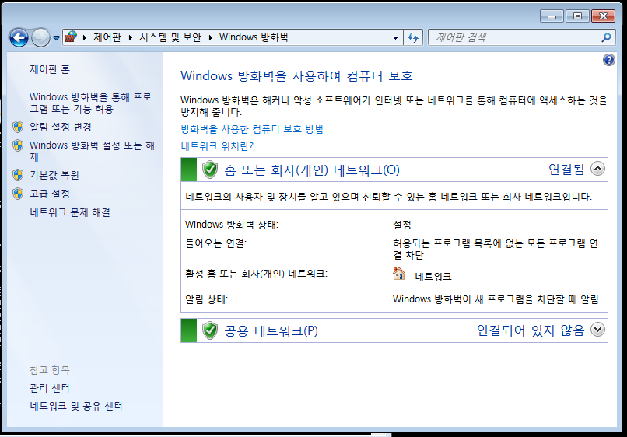627x437 pixels.
Task: Refresh the page with the refresh button
Action: point(413,38)
